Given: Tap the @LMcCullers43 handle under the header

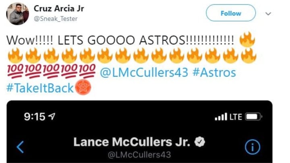Looking at the screenshot, I should pos(139,155).
